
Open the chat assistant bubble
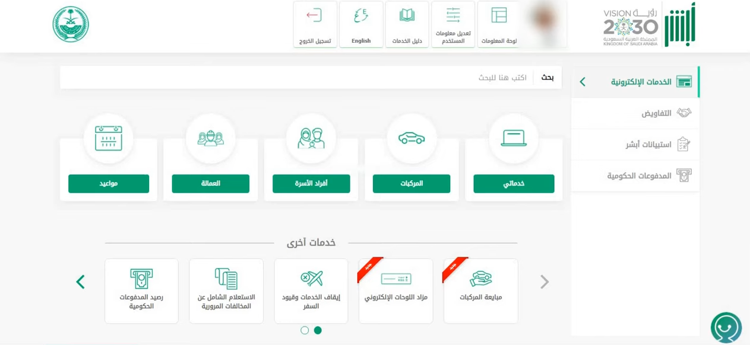click(726, 327)
